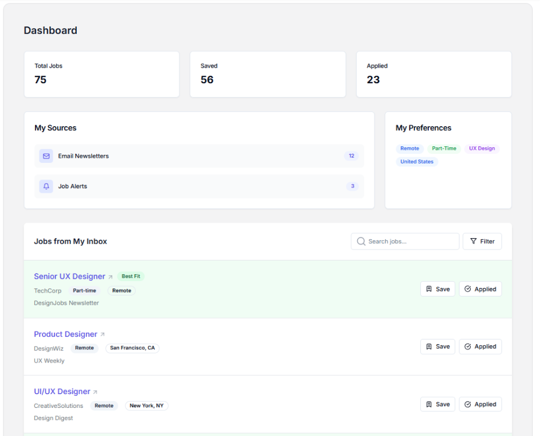The width and height of the screenshot is (540, 436).
Task: Open the Filter options
Action: coord(482,242)
